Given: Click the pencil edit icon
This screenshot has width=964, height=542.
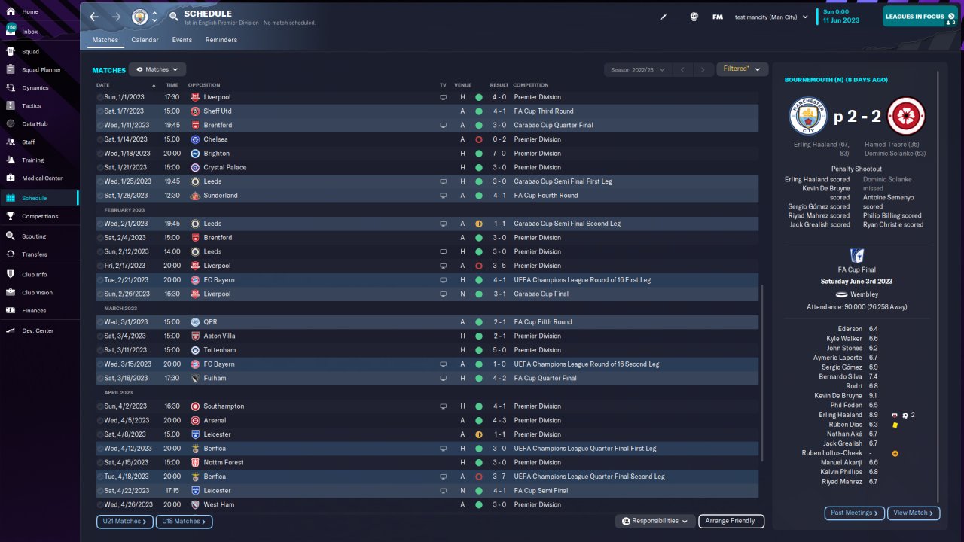Looking at the screenshot, I should point(664,17).
